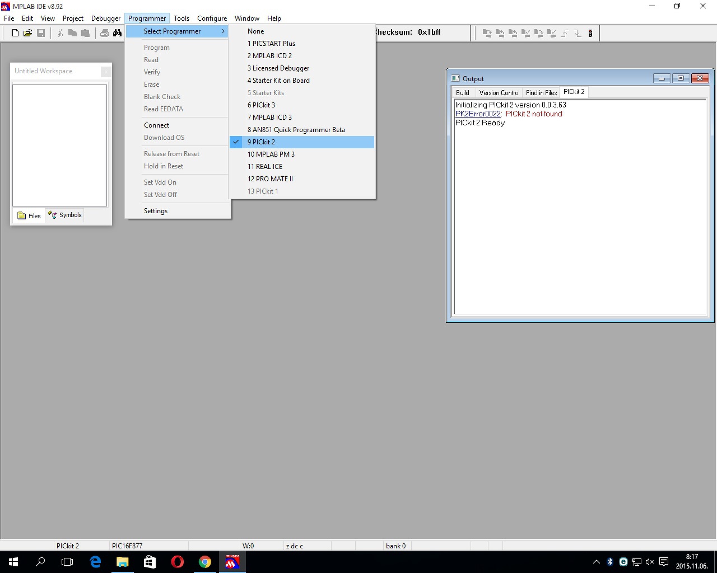Select 12 PRO MATE II programmer
The width and height of the screenshot is (717, 573).
(x=302, y=179)
